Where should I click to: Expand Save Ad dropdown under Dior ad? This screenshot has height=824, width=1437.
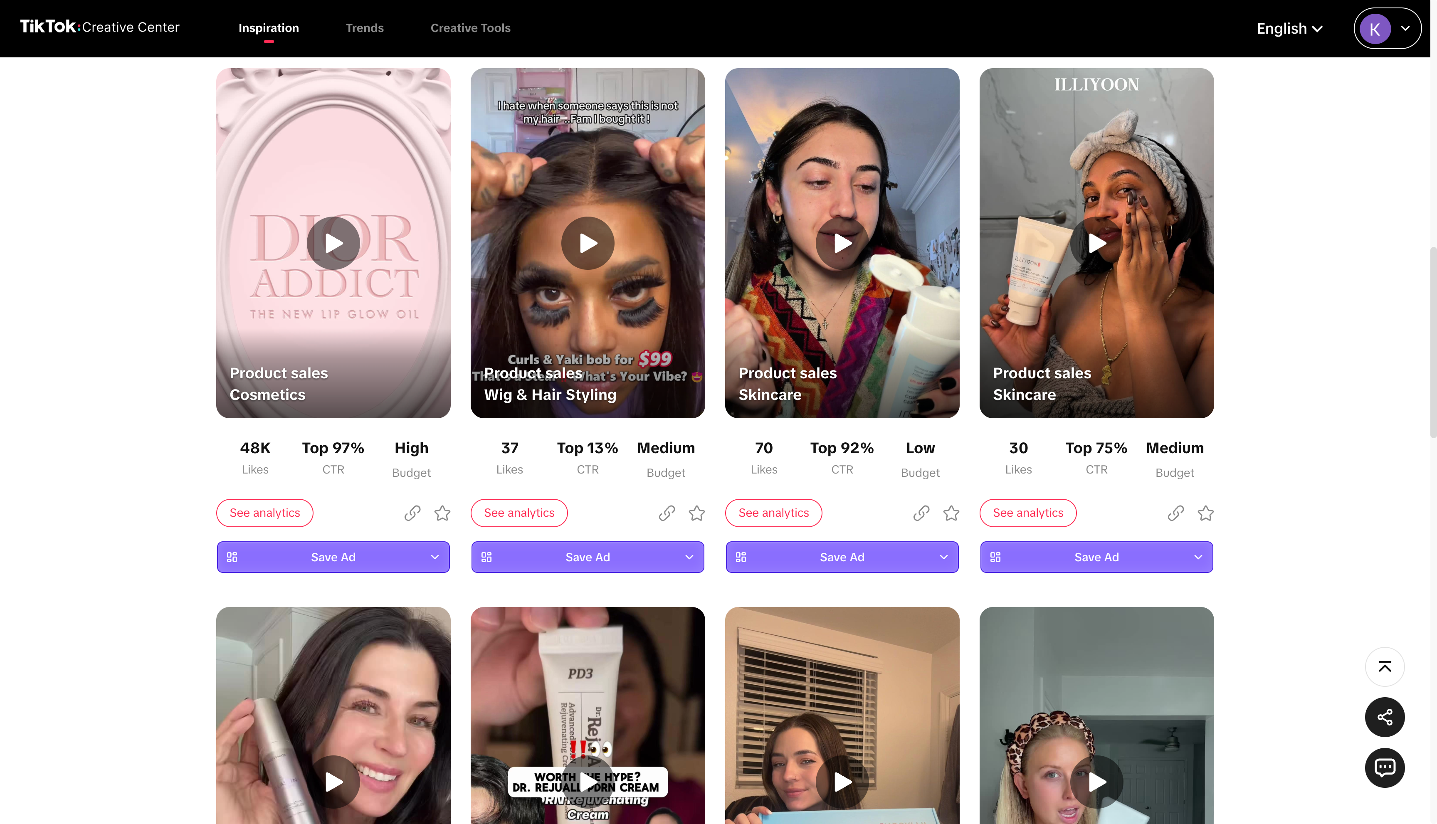point(435,557)
